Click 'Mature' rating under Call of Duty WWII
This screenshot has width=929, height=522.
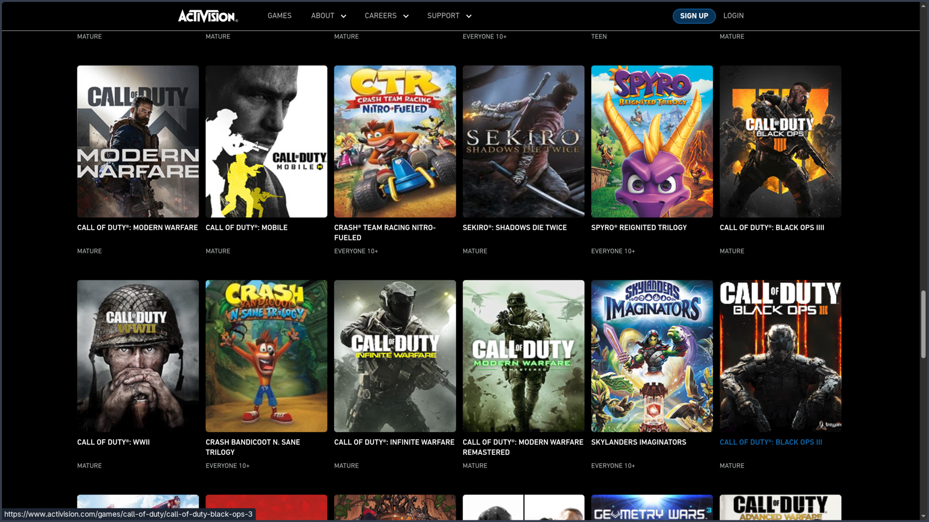(x=90, y=466)
